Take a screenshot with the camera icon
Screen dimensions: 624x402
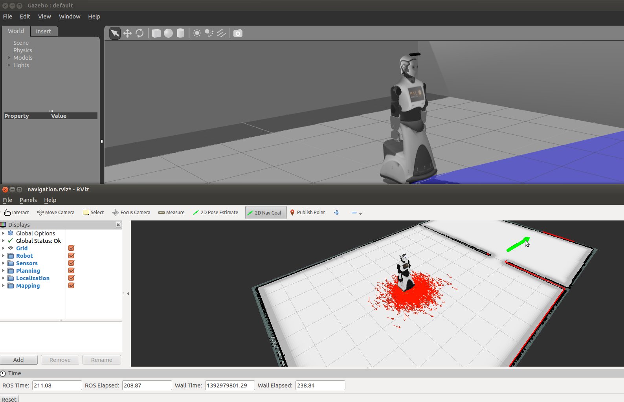[x=238, y=33]
